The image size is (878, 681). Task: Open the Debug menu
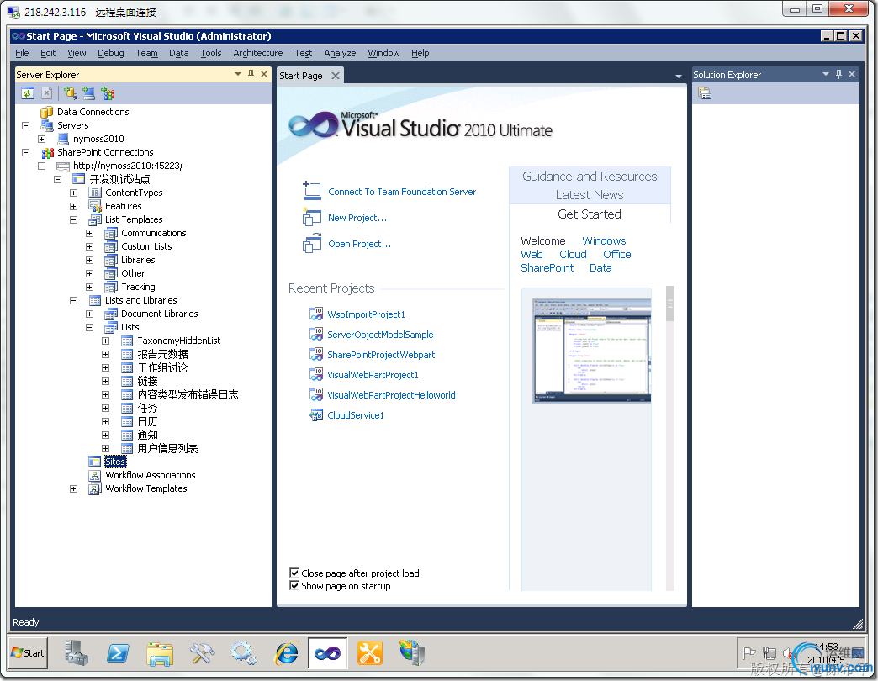pos(111,53)
